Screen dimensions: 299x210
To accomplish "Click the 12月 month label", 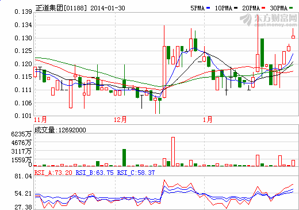I will pyautogui.click(x=120, y=120).
